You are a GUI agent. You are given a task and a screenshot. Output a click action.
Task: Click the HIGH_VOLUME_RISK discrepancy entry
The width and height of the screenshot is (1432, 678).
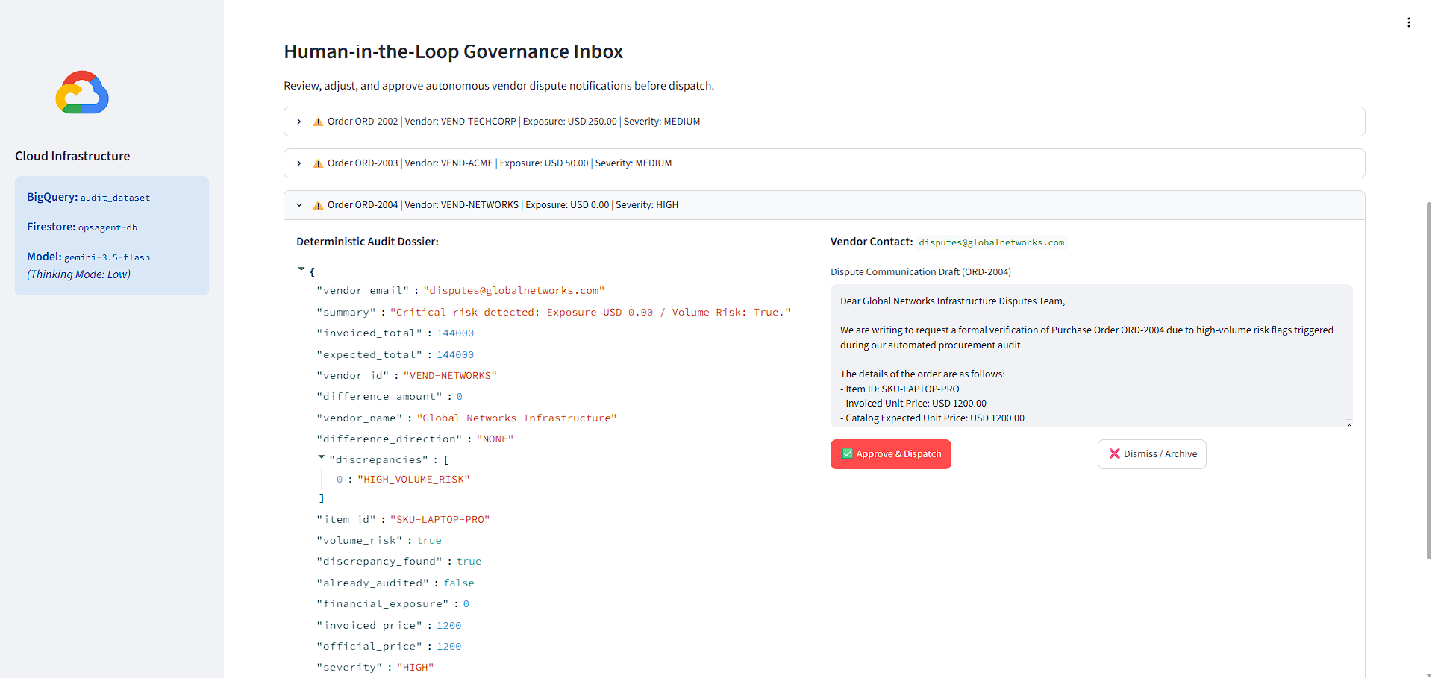(x=413, y=480)
